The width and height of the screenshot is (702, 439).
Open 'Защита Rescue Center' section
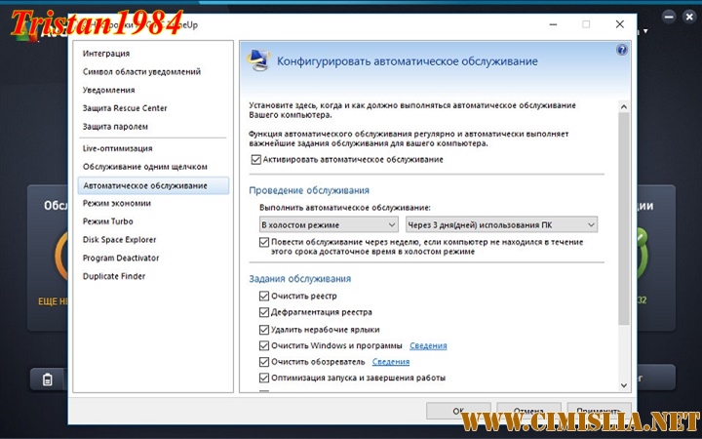point(125,108)
